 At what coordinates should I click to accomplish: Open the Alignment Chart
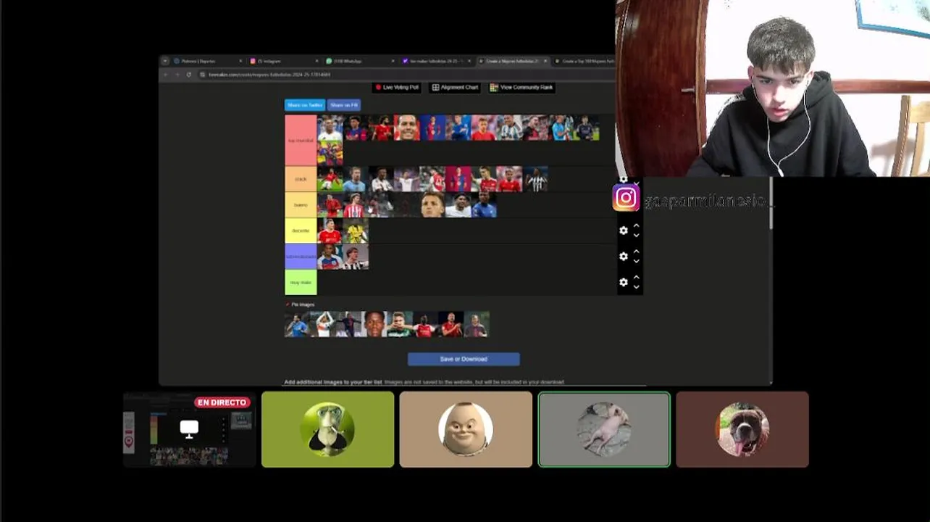455,87
